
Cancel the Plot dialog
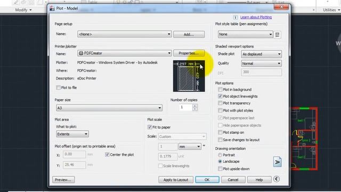(x=233, y=180)
